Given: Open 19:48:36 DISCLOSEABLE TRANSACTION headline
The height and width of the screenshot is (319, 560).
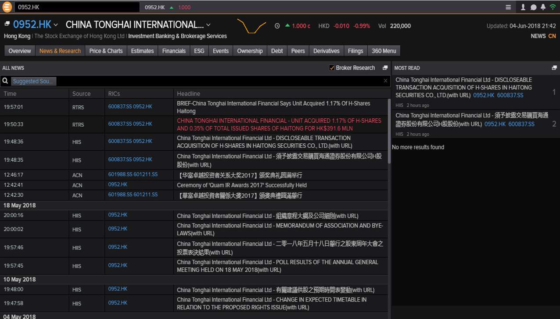Looking at the screenshot, I should coord(265,142).
